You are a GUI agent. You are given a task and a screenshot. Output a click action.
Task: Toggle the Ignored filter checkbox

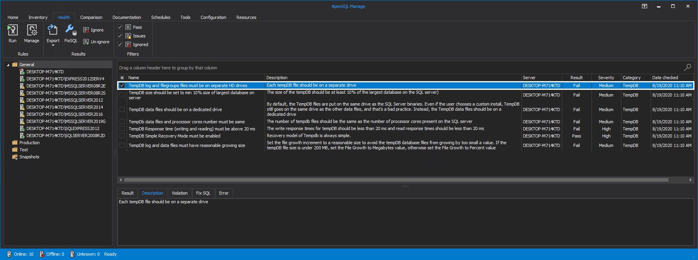pos(120,45)
